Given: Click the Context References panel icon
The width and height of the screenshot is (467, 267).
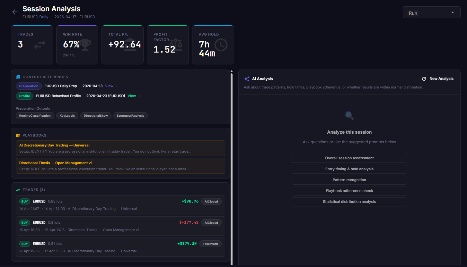Looking at the screenshot, I should tap(18, 77).
